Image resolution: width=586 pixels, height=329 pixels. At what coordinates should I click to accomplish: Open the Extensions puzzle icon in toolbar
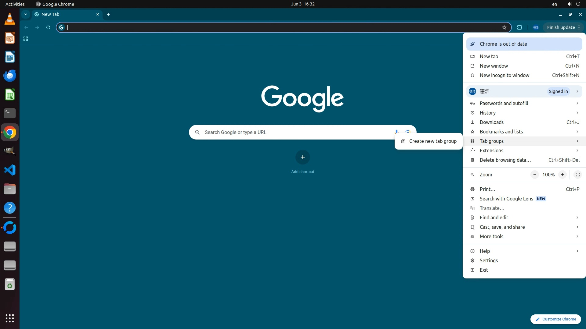tap(519, 27)
